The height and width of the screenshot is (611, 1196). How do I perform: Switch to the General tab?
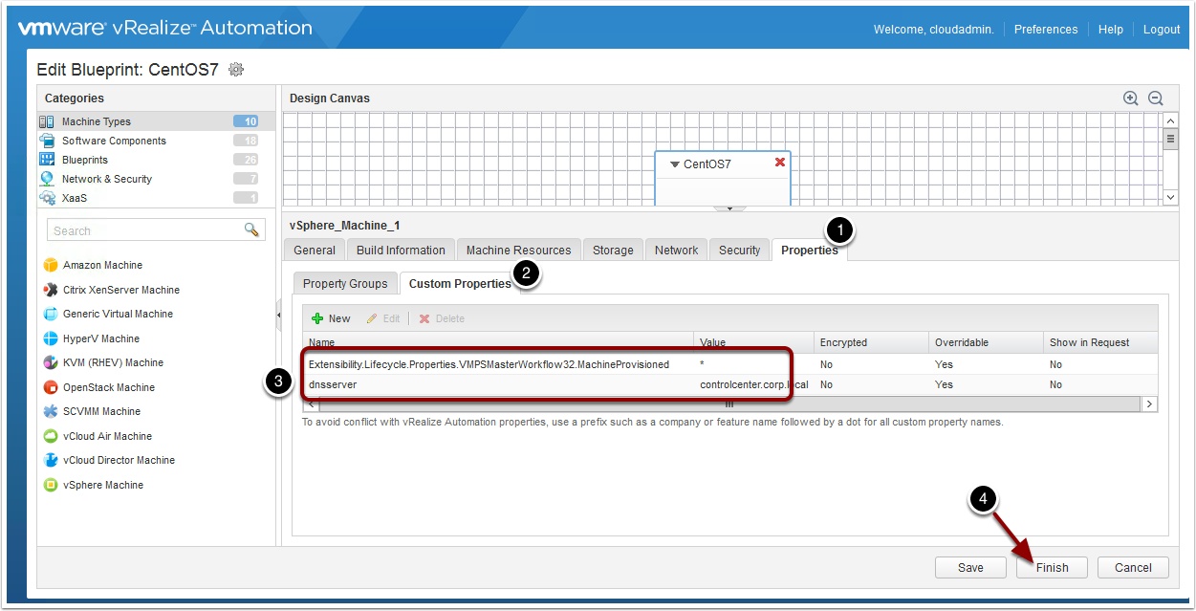tap(315, 250)
